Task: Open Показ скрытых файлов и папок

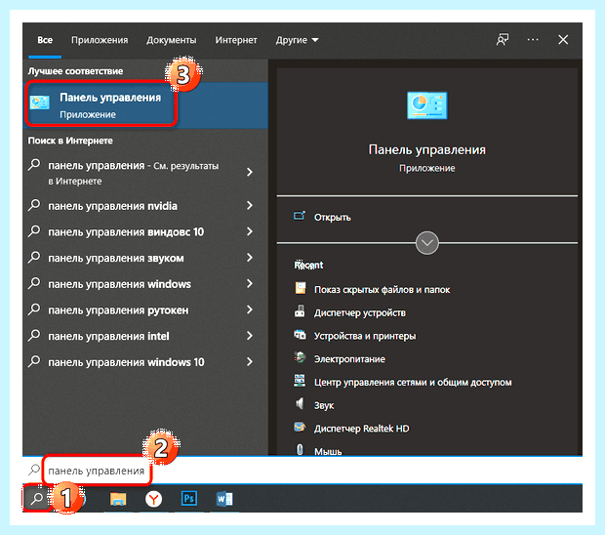Action: [382, 290]
